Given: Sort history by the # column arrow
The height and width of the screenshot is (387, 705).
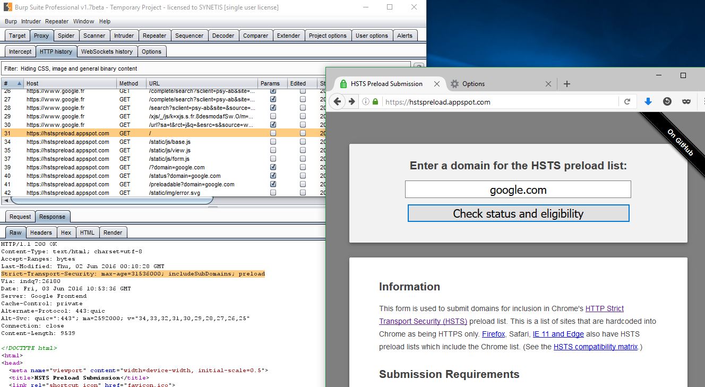Looking at the screenshot, I should [x=20, y=83].
